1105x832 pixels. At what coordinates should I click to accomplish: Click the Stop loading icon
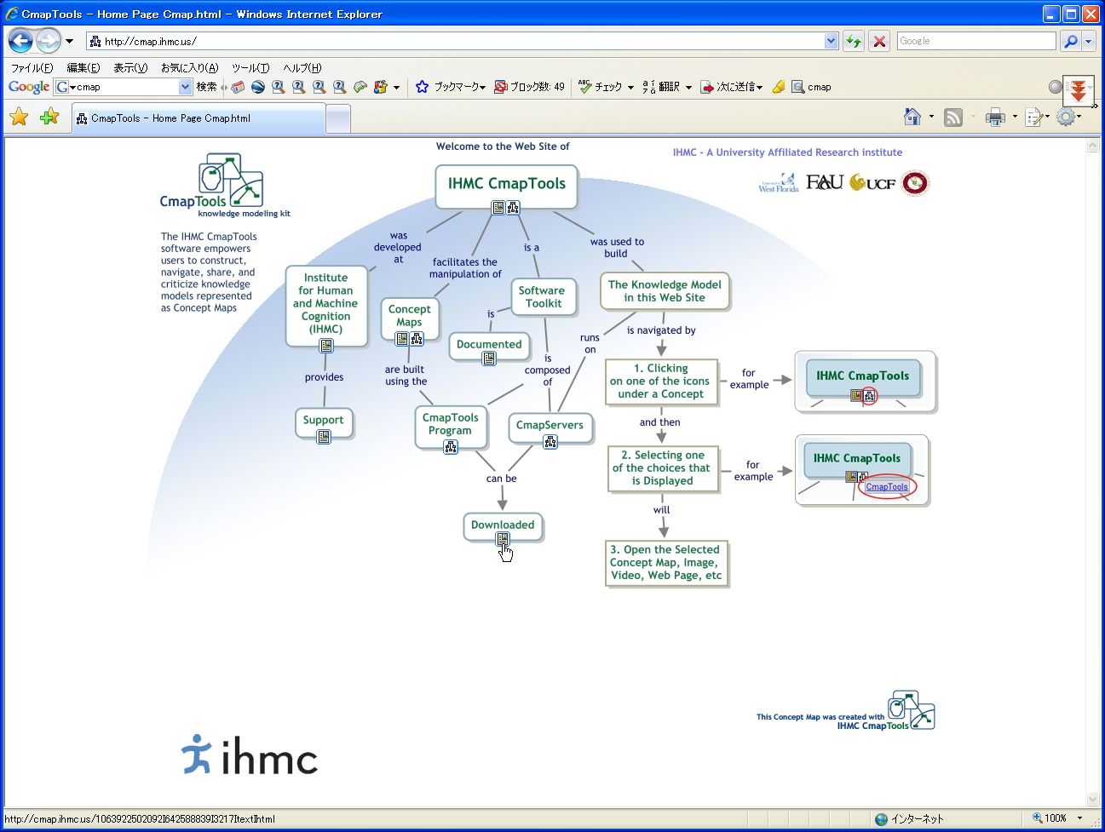(x=879, y=41)
